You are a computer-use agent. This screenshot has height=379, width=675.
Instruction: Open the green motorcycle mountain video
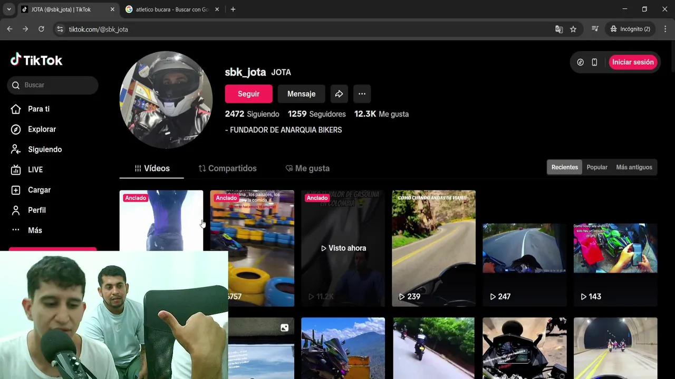coord(343,348)
